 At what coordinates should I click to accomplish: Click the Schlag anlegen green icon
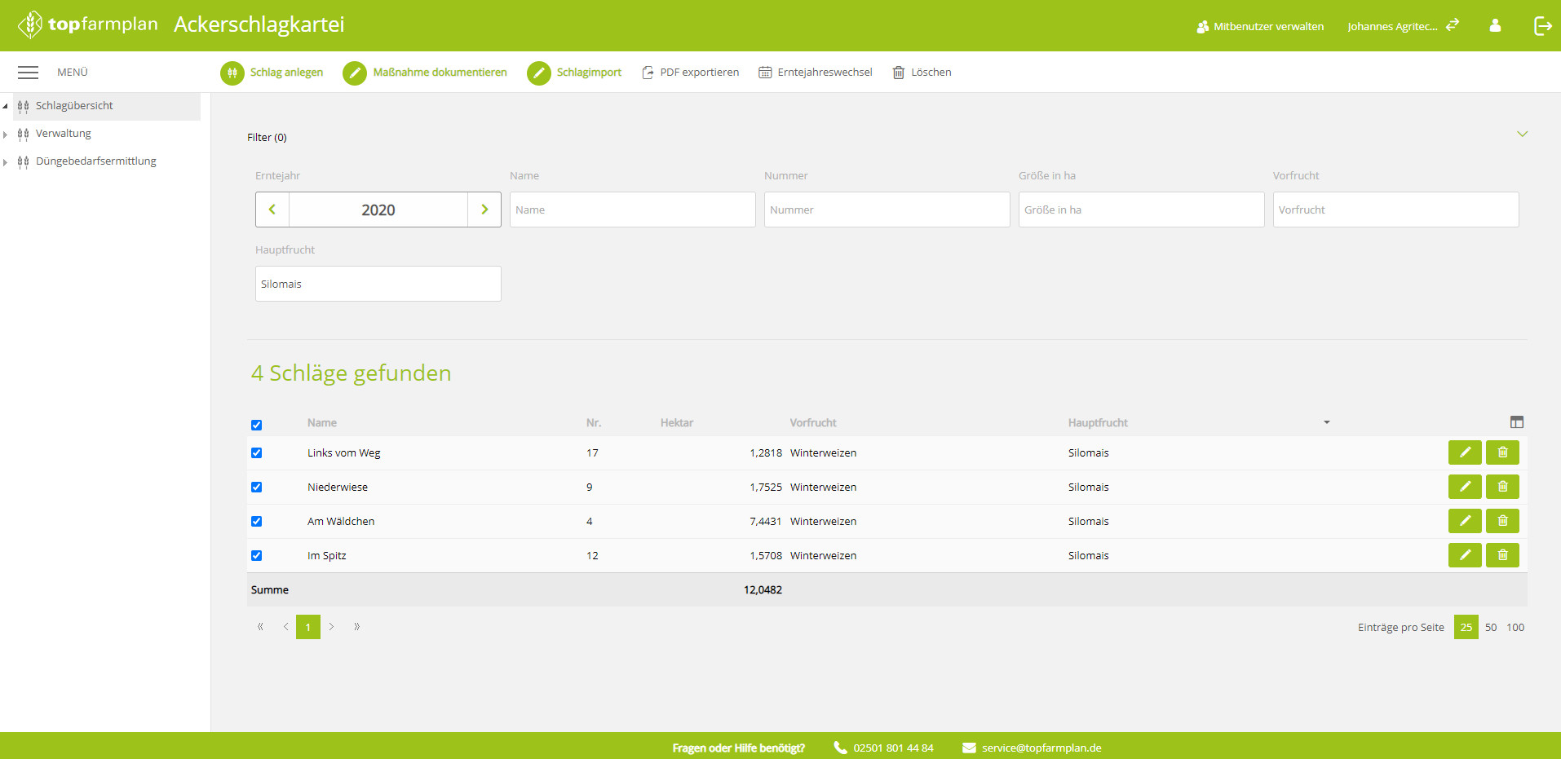(x=232, y=73)
